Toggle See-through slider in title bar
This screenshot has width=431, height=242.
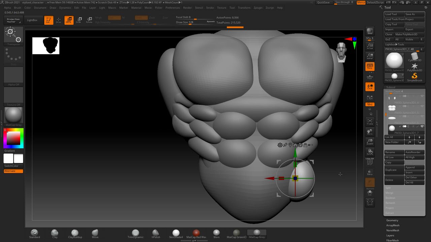click(x=344, y=2)
